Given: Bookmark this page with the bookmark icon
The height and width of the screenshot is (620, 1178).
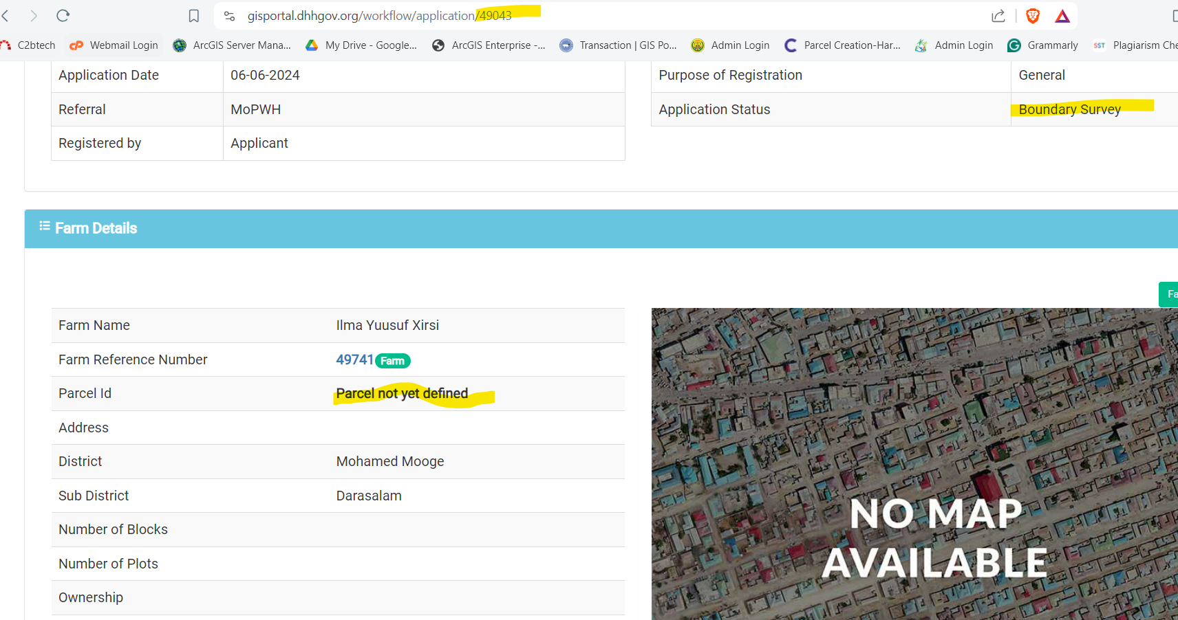Looking at the screenshot, I should click(x=194, y=16).
